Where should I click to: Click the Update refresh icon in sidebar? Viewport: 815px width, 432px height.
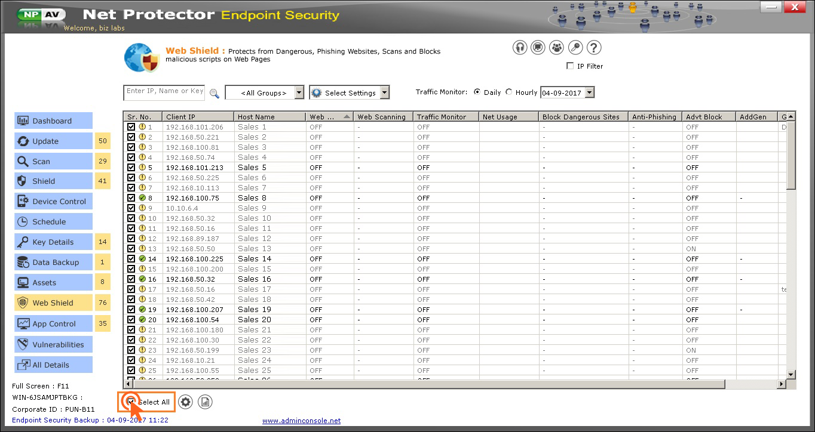[23, 141]
